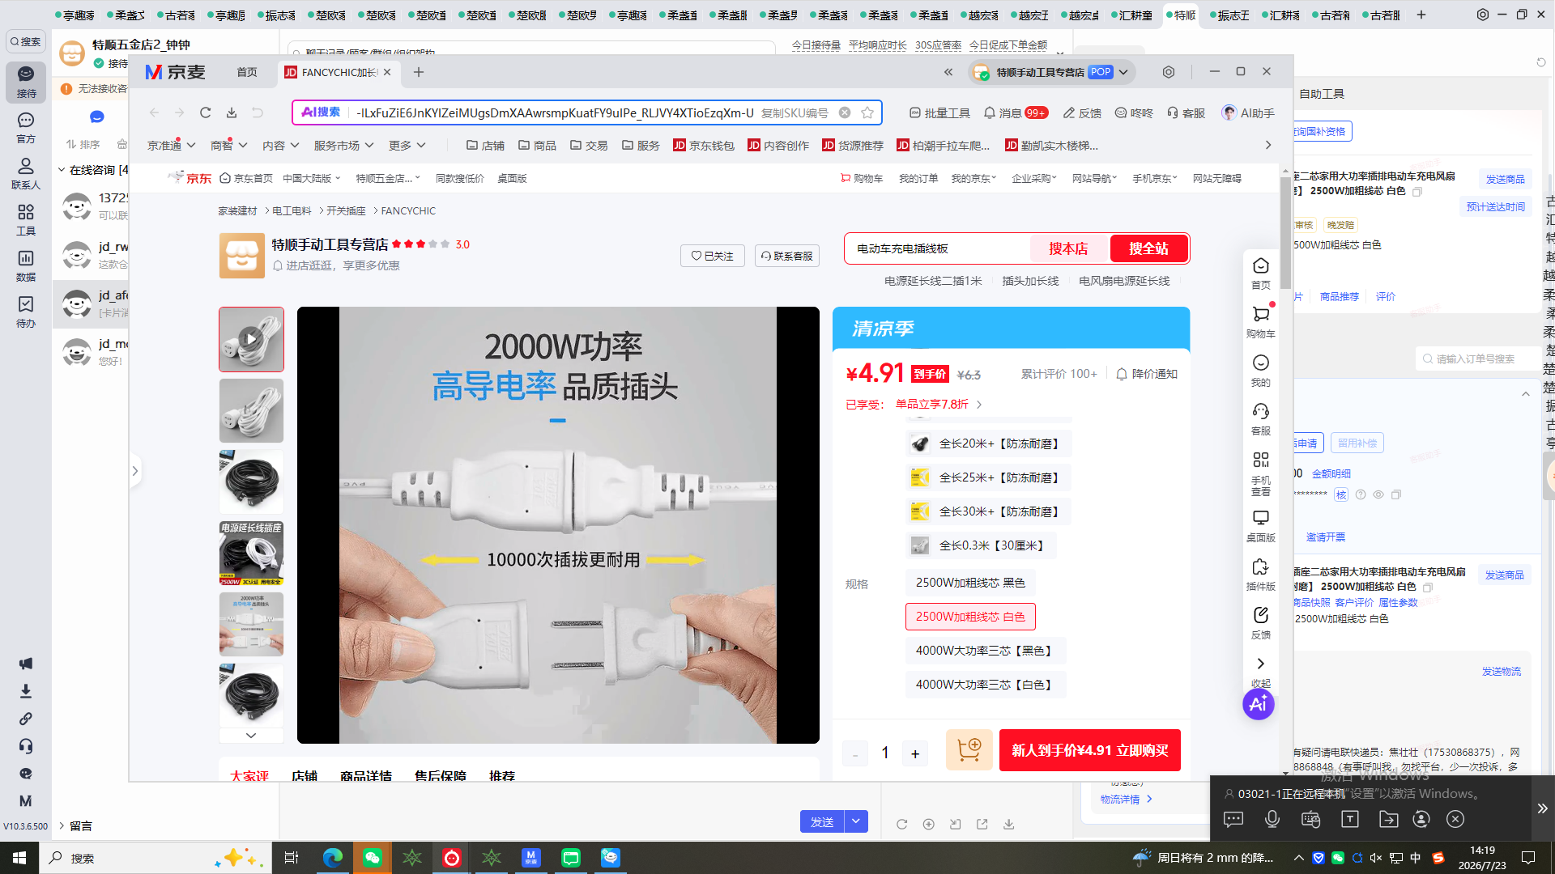Click the microphone icon in remote control bar

point(1272,820)
